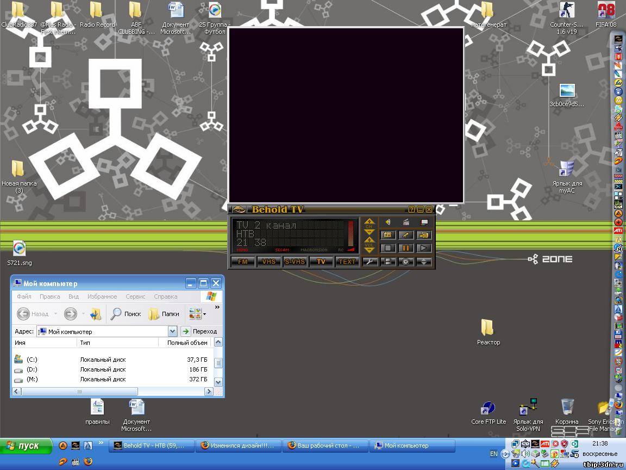
Task: Click the address bar field Мой компьютер
Action: coord(102,331)
